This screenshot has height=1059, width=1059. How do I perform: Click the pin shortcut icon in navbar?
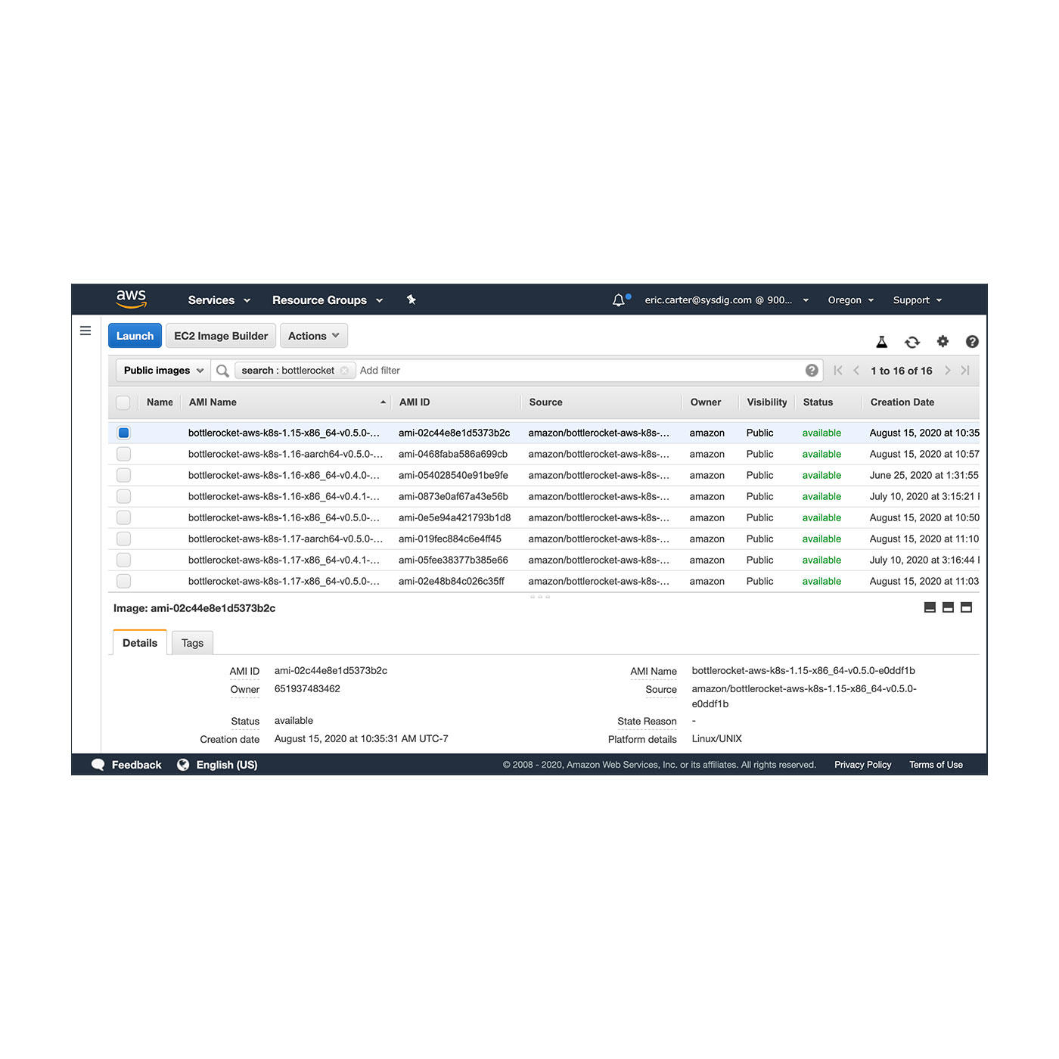(411, 300)
